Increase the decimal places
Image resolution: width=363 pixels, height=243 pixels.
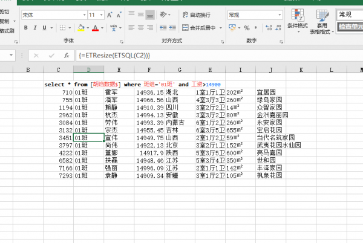tap(269, 28)
